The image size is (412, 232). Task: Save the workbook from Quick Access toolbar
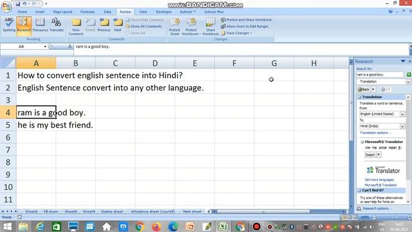[18, 4]
